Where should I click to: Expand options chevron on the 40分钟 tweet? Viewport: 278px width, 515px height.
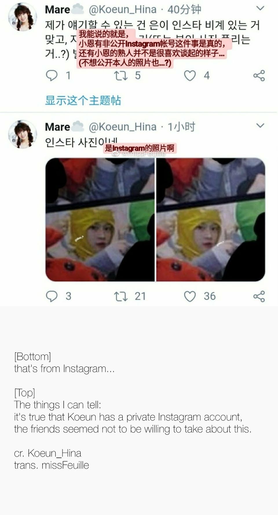260,8
